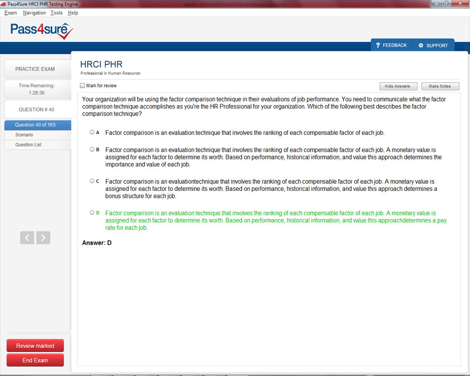
Task: Open the Navigation menu
Action: click(34, 13)
